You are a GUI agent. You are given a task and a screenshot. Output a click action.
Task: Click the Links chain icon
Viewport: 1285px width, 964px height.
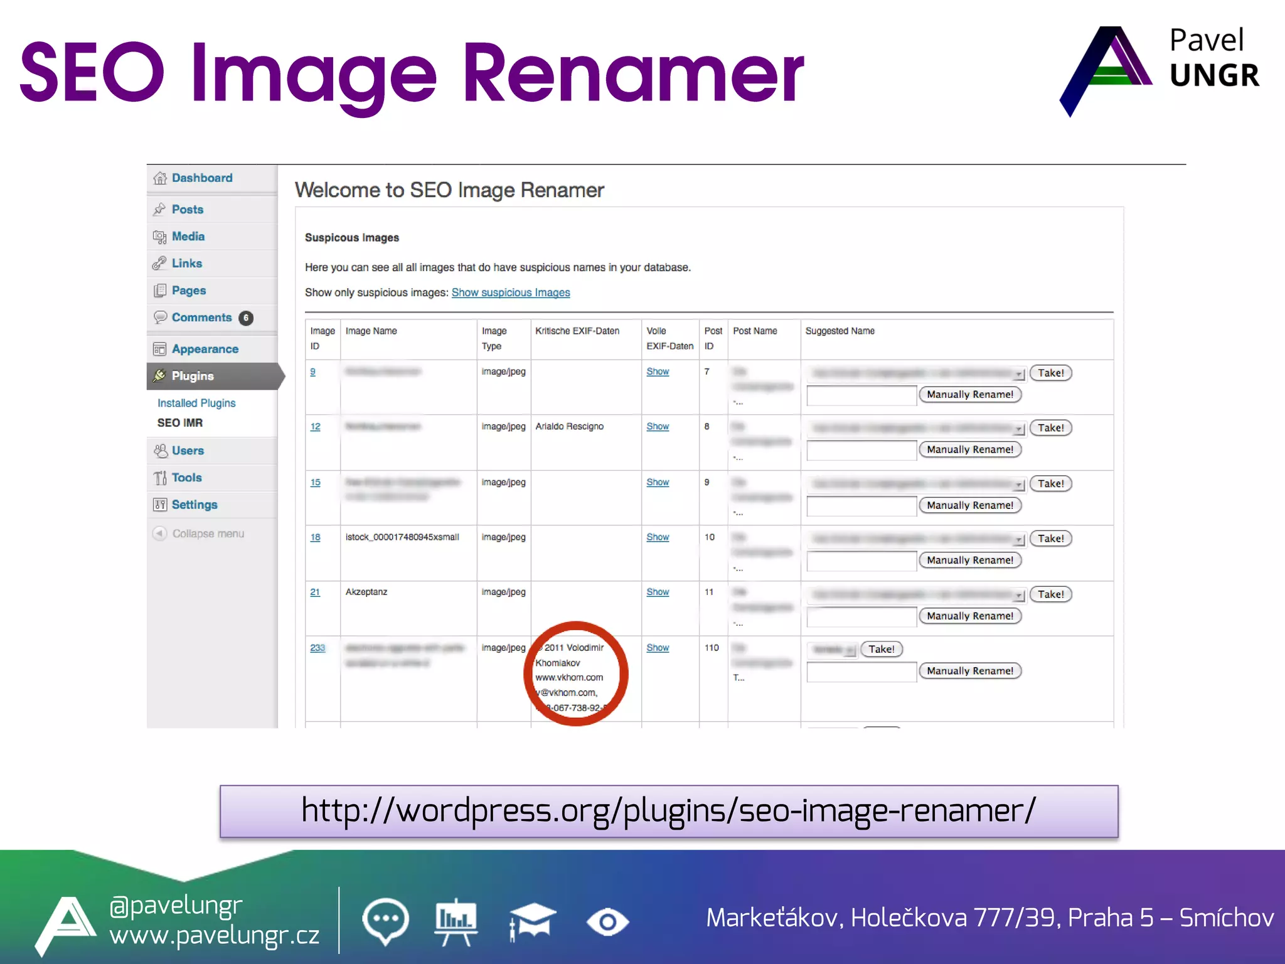(159, 264)
